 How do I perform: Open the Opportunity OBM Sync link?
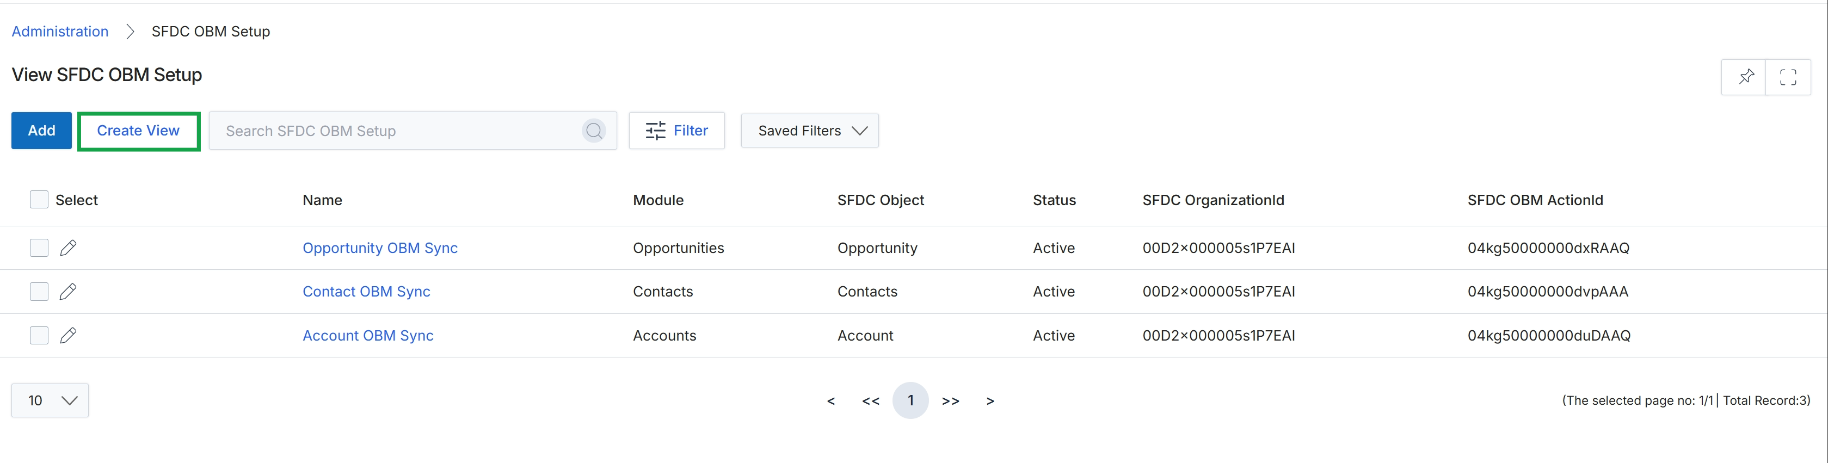tap(380, 248)
